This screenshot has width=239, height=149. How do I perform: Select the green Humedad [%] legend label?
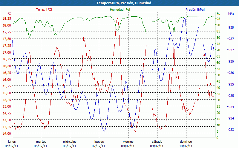click(120, 10)
